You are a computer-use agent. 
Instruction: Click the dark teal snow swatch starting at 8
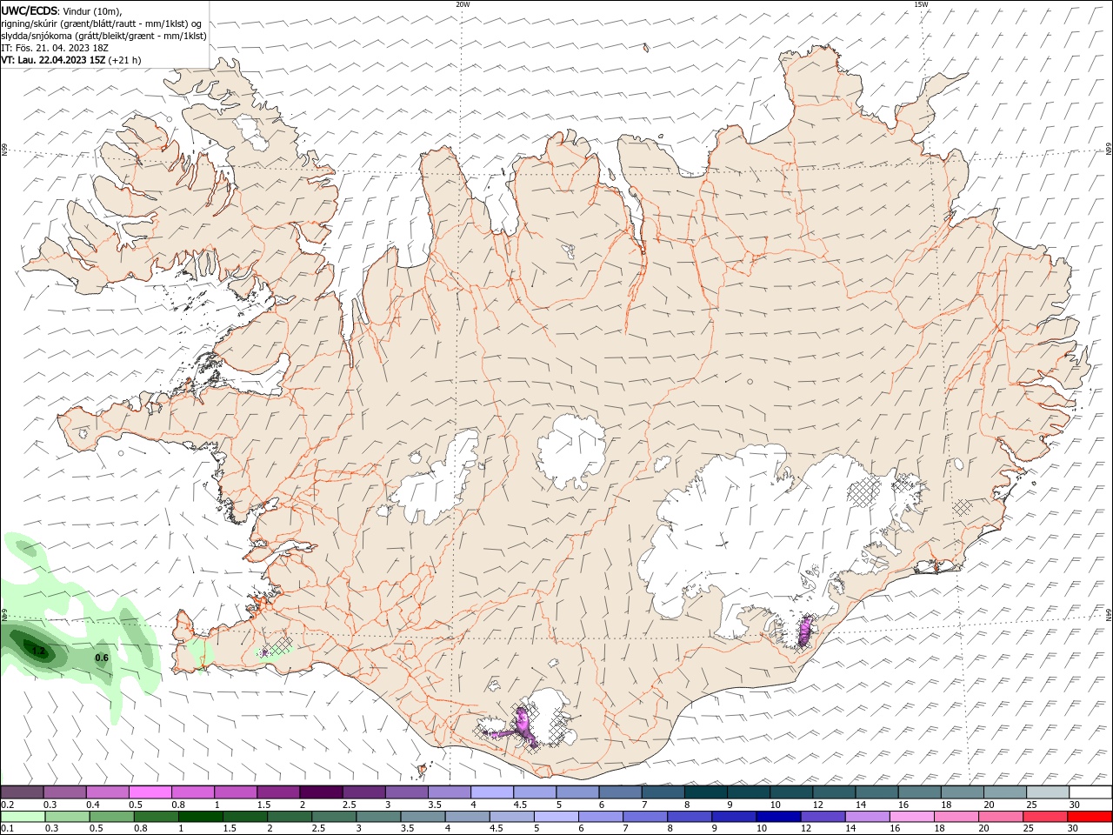coord(706,792)
